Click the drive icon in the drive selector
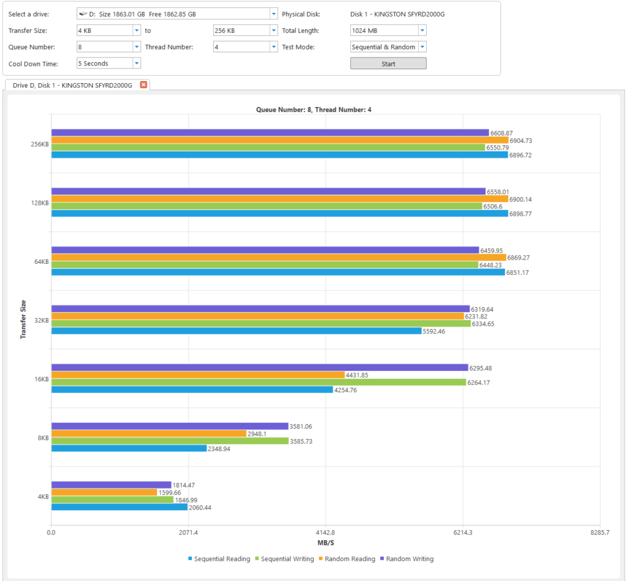This screenshot has height=581, width=626. click(83, 13)
